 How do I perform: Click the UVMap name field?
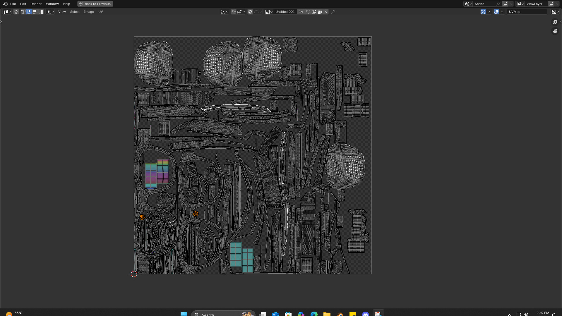tap(527, 12)
